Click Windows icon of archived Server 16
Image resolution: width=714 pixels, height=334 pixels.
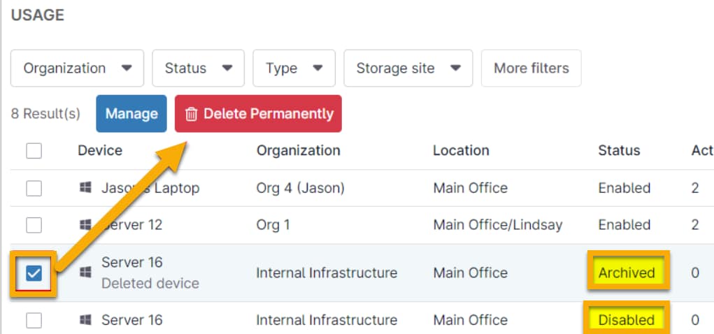[x=85, y=271]
